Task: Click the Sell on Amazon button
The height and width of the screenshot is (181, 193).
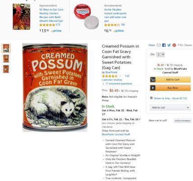Action: point(183,120)
